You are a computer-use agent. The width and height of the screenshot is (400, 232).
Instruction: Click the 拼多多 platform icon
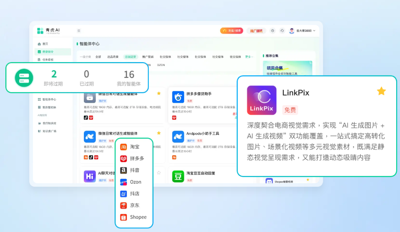(123, 158)
